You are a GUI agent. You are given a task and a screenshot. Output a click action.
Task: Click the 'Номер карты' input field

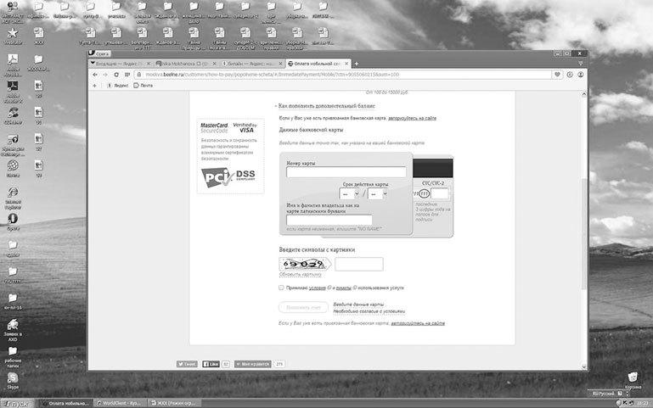tap(346, 172)
